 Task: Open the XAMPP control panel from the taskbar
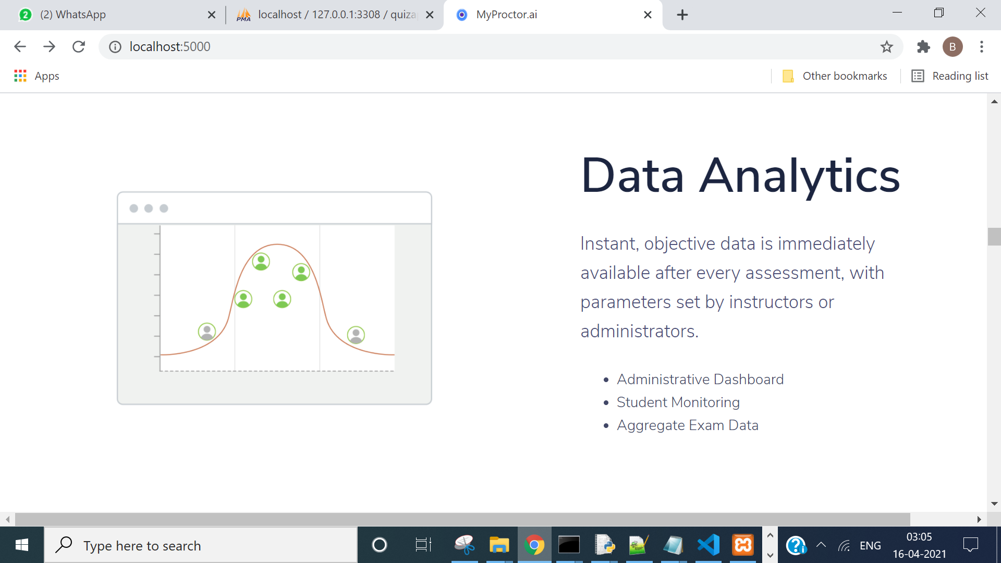(x=743, y=545)
